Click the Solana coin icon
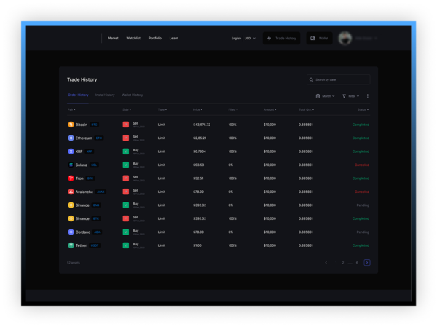Screen dimensions: 437x327 point(71,165)
